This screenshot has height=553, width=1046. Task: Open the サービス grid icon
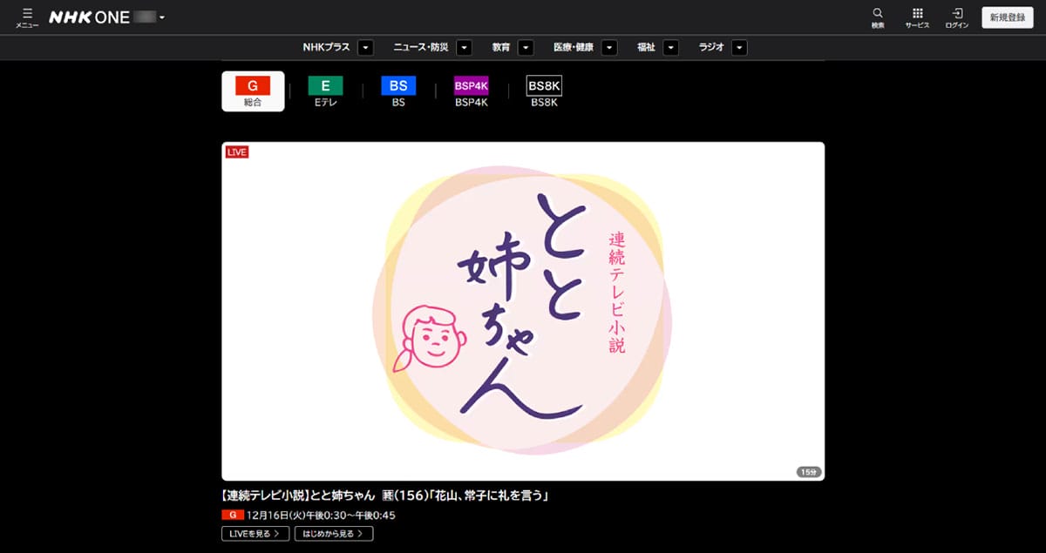click(916, 17)
